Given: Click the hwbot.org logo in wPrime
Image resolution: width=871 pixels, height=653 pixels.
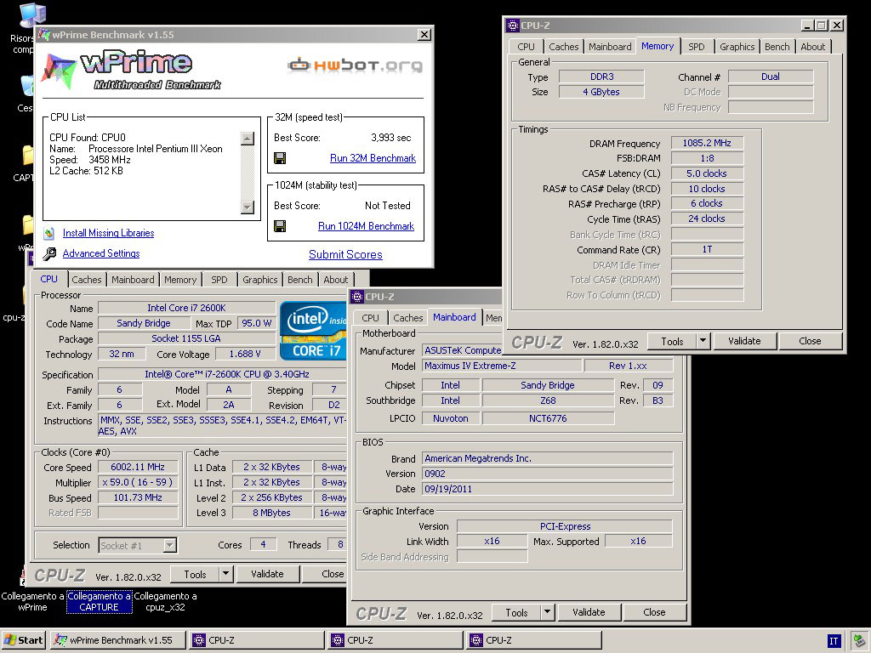Looking at the screenshot, I should coord(355,65).
